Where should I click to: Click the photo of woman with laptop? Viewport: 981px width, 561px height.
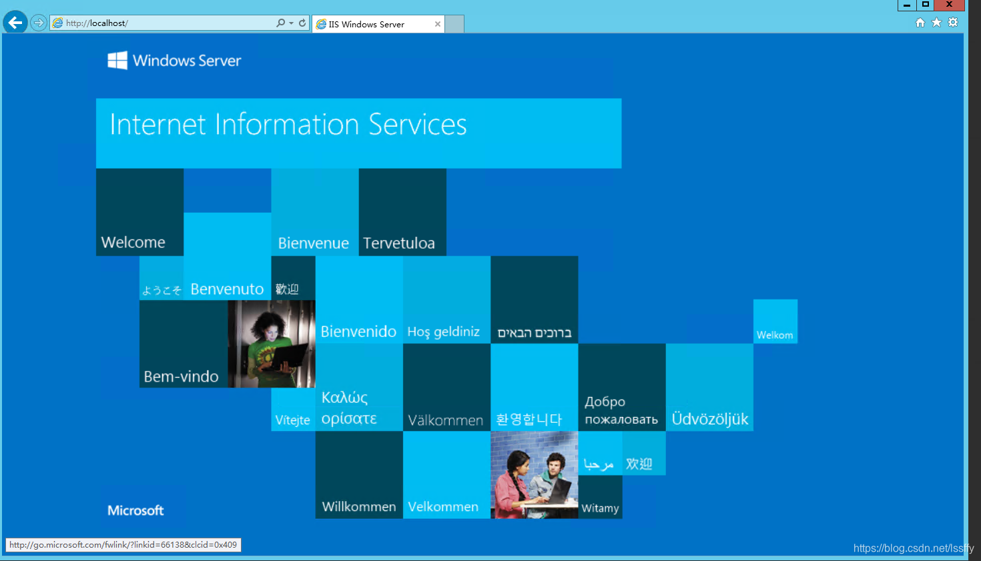coord(272,344)
